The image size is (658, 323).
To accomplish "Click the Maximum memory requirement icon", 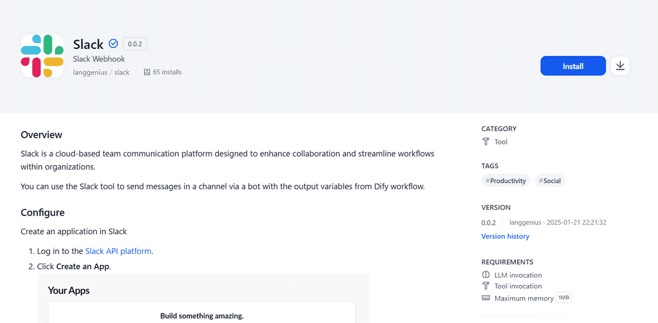I will pos(485,298).
